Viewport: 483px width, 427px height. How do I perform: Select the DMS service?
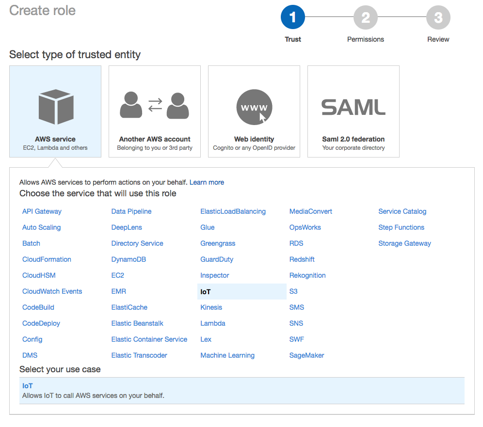point(30,356)
